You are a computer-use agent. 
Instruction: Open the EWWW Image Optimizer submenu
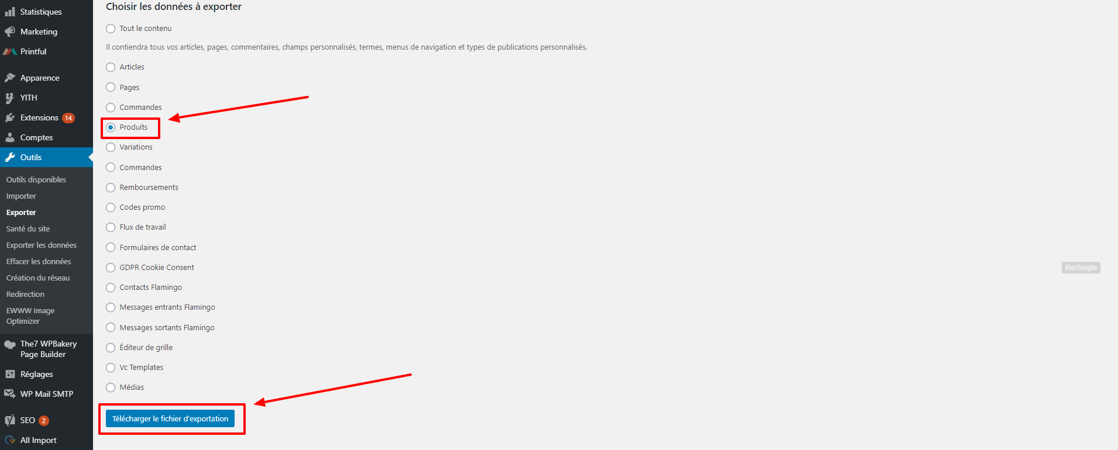tap(30, 316)
